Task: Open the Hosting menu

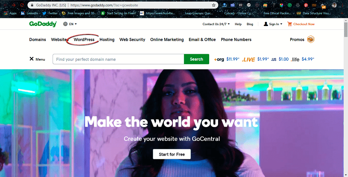Action: click(x=107, y=40)
